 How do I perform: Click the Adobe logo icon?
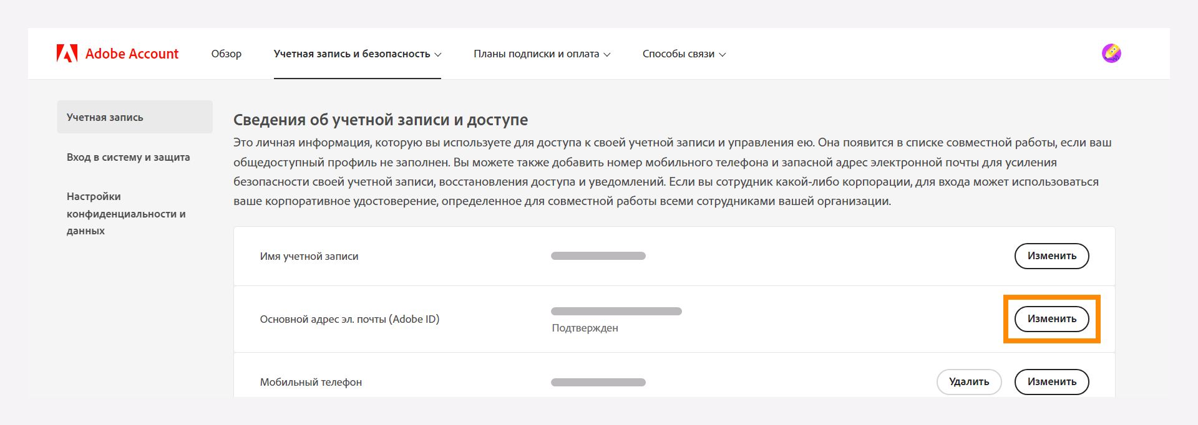tap(67, 53)
